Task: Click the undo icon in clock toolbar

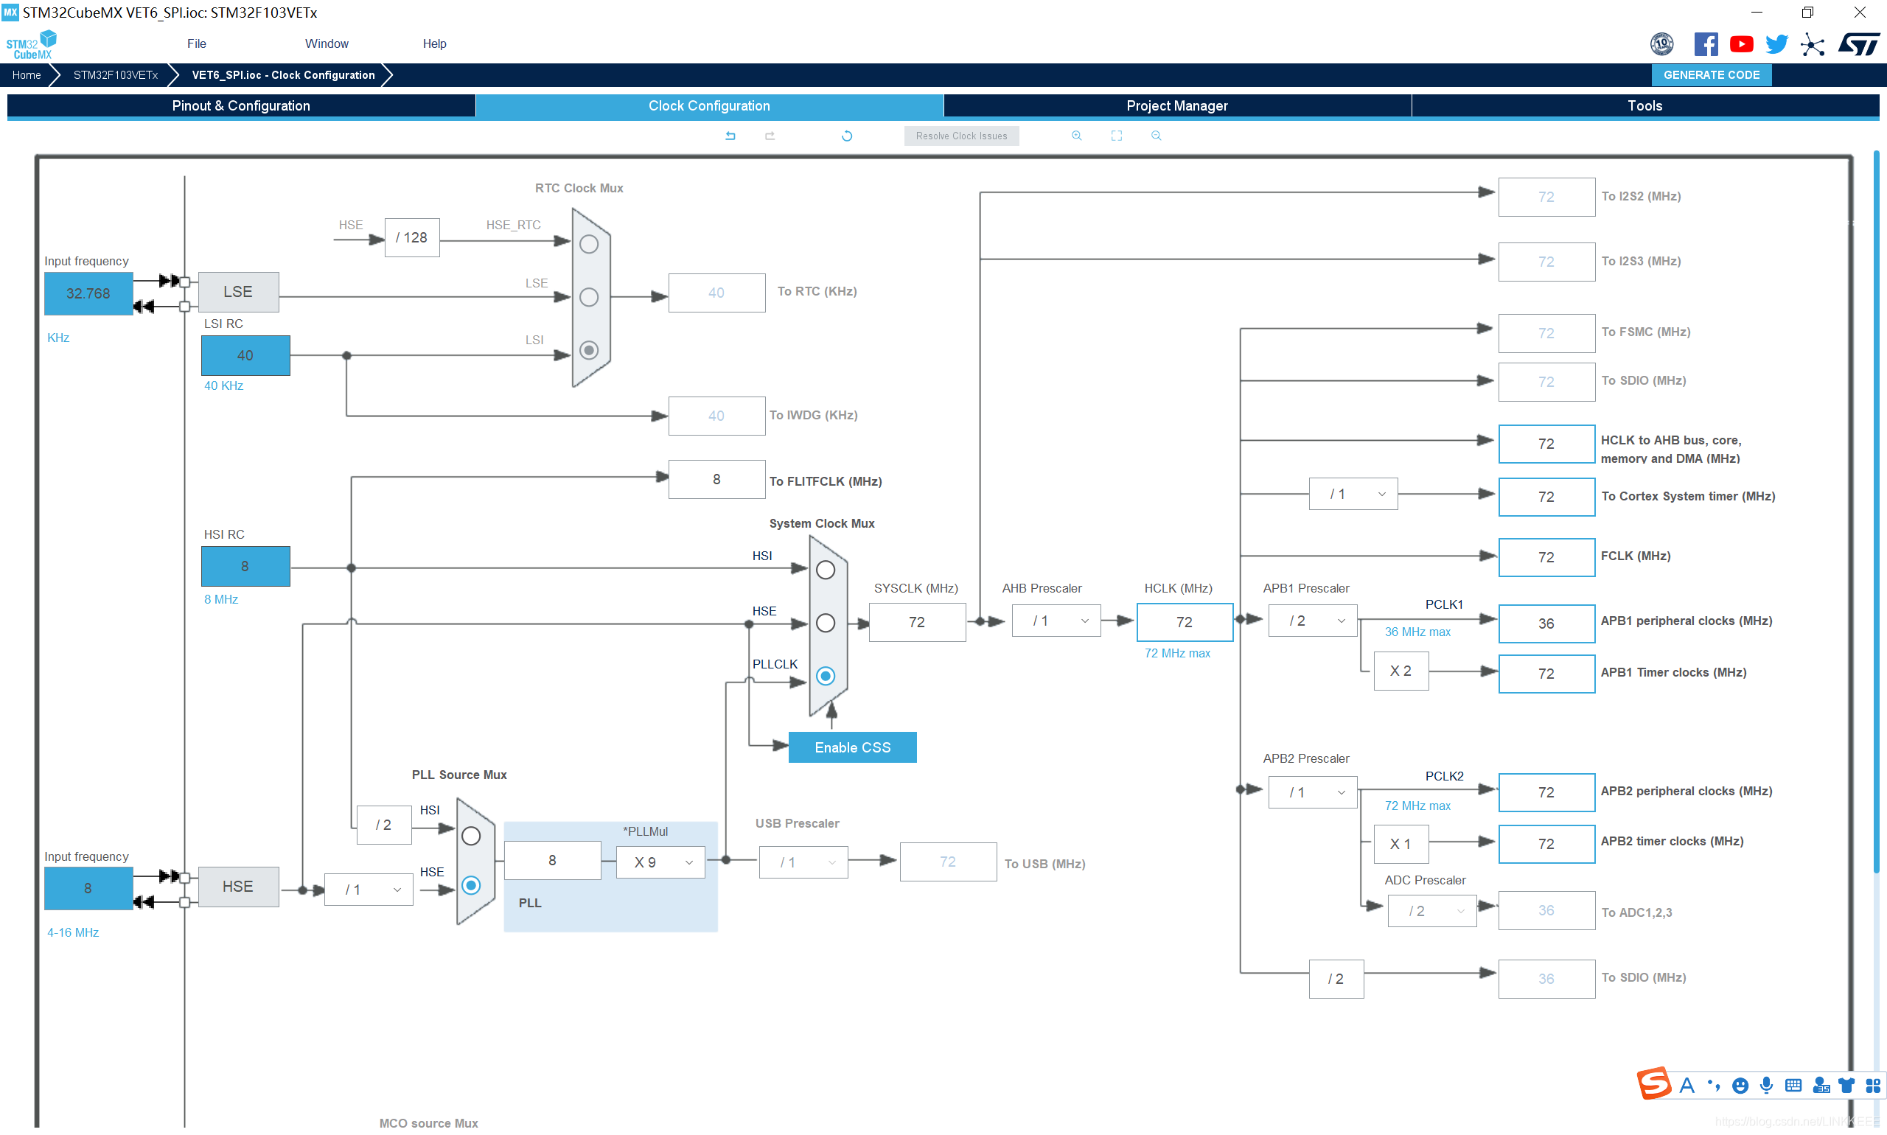Action: tap(730, 136)
